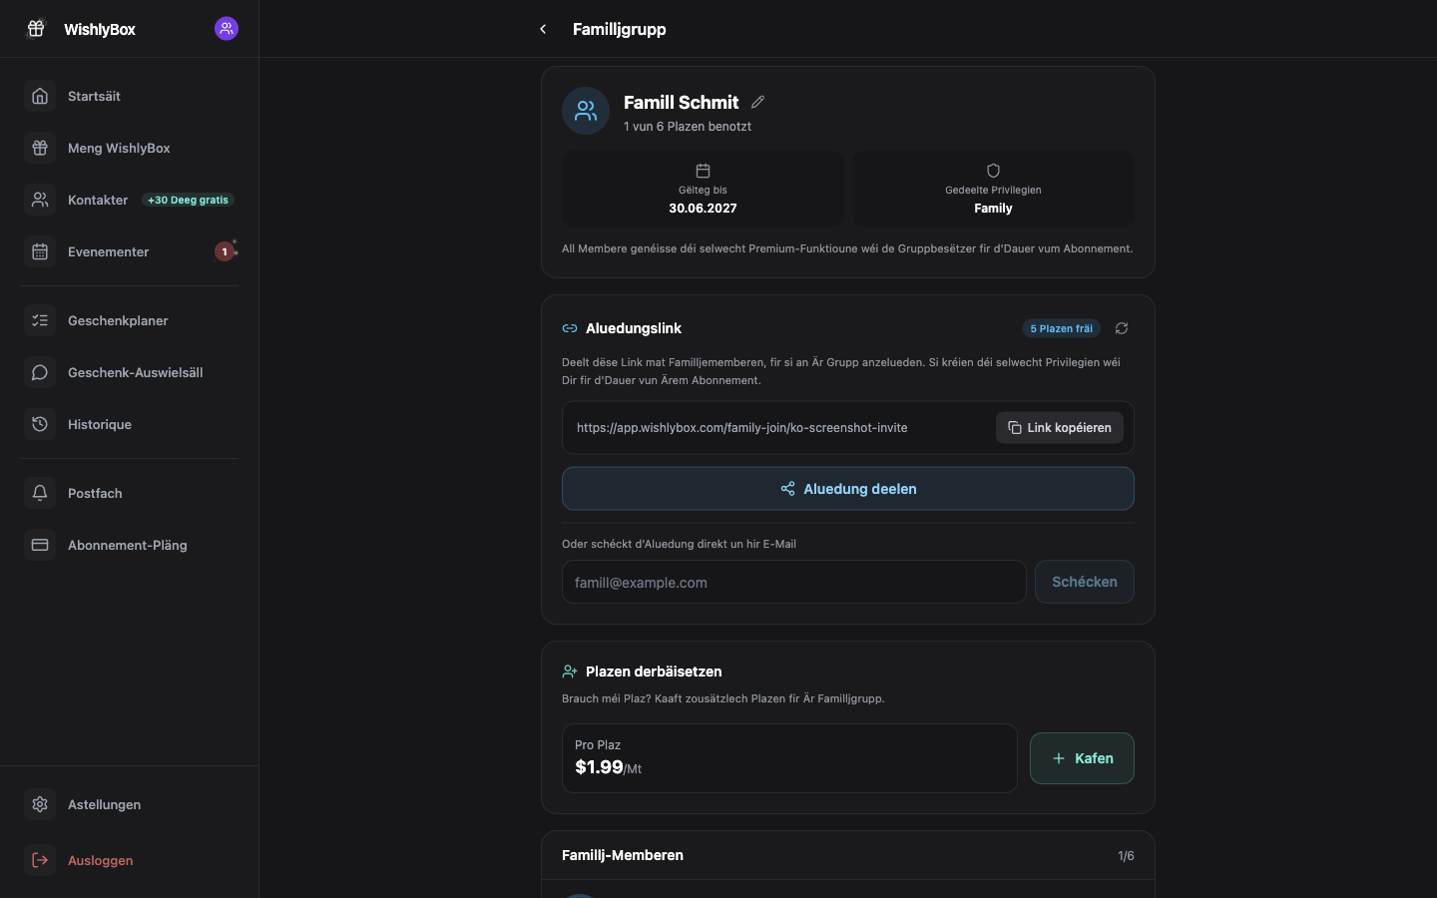Go back using the chevron arrow
The height and width of the screenshot is (898, 1437).
[543, 29]
